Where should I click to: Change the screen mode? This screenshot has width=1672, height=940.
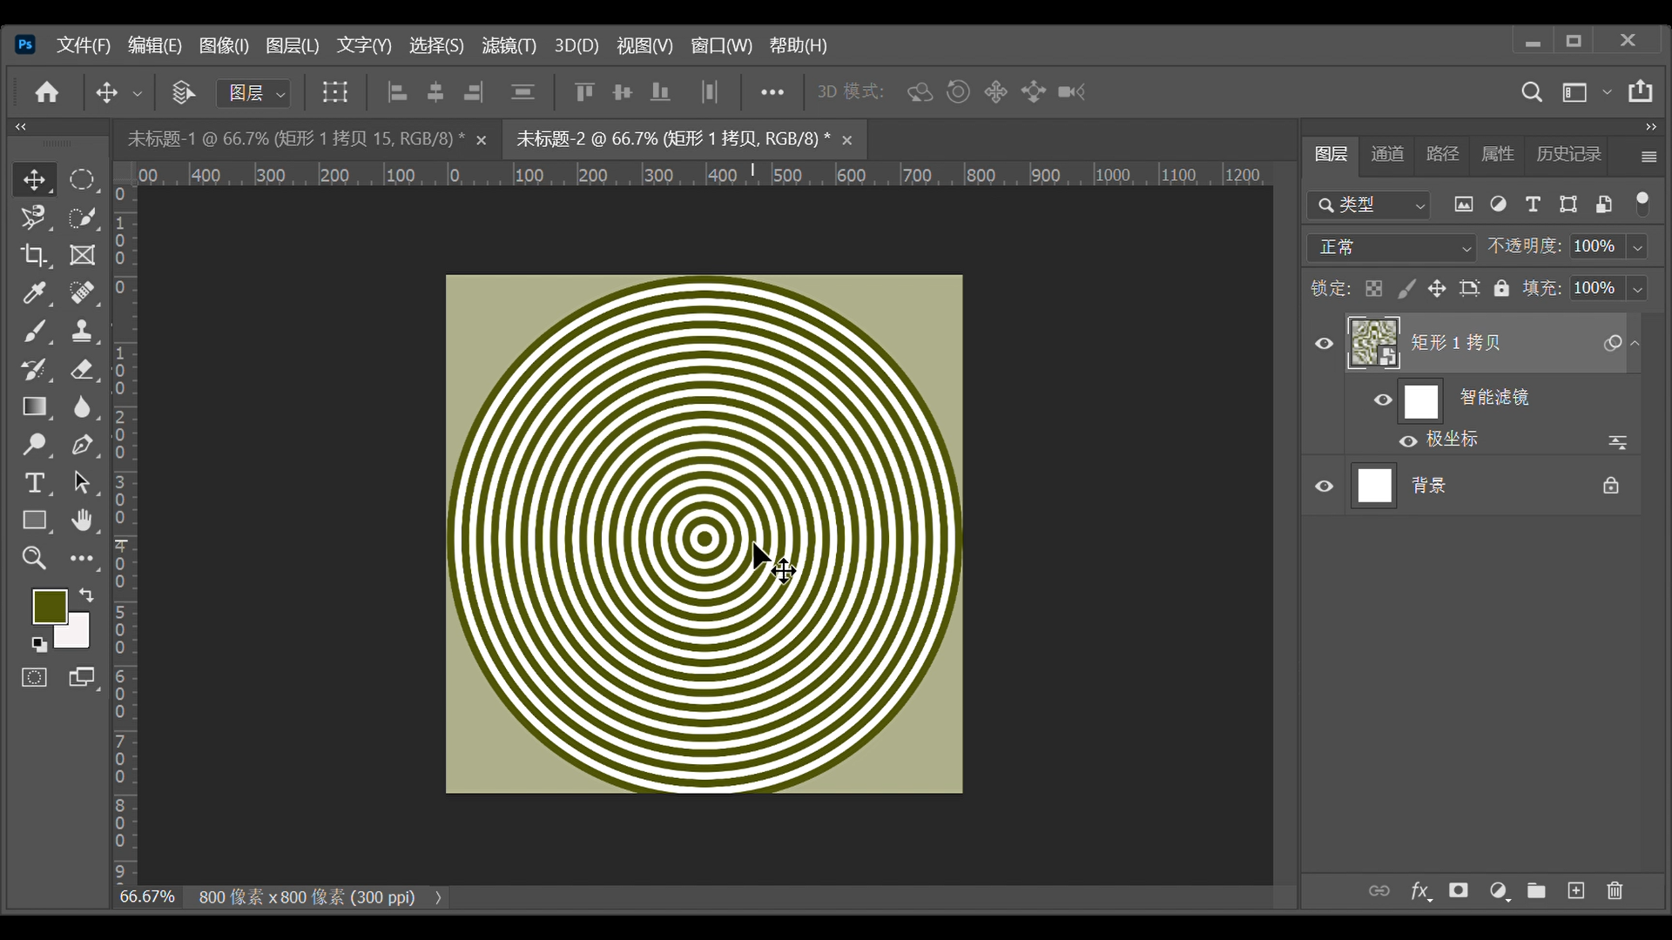click(x=82, y=677)
